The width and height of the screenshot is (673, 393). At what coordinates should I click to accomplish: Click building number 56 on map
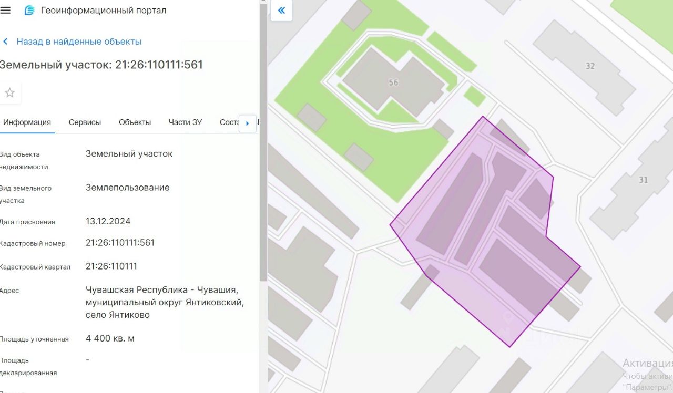click(x=393, y=82)
